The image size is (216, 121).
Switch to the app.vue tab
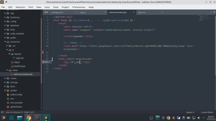142,12
